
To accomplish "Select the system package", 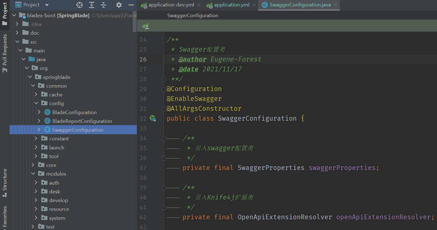I will coord(57,218).
